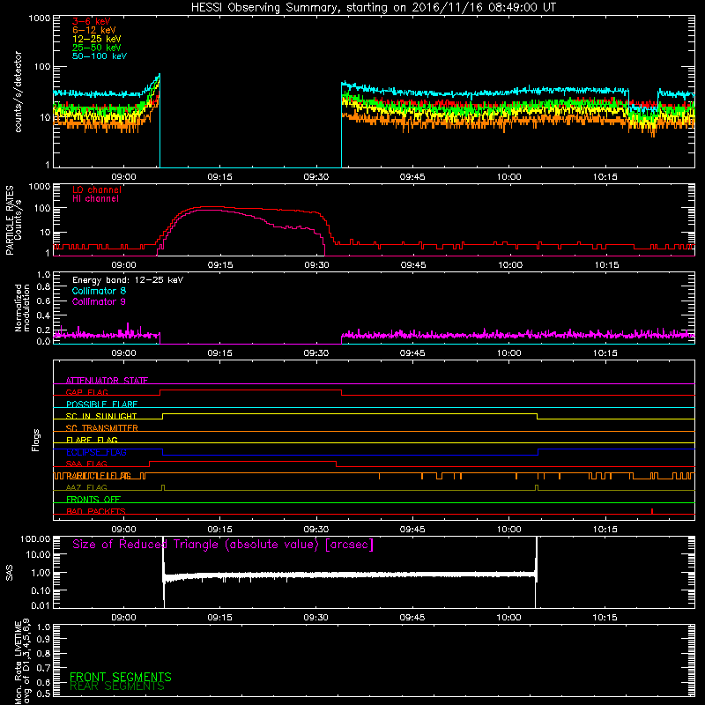Select the orange 6-12 keV legend entry

[94, 30]
